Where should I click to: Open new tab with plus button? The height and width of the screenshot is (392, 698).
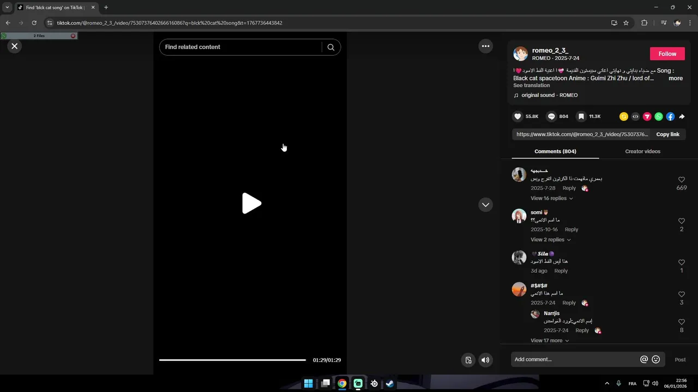pyautogui.click(x=106, y=8)
